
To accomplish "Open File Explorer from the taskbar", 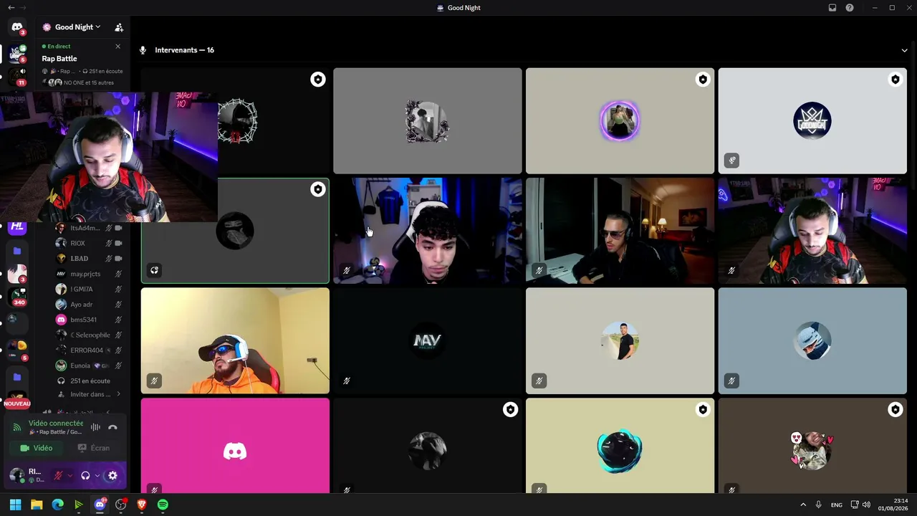I will 37,505.
